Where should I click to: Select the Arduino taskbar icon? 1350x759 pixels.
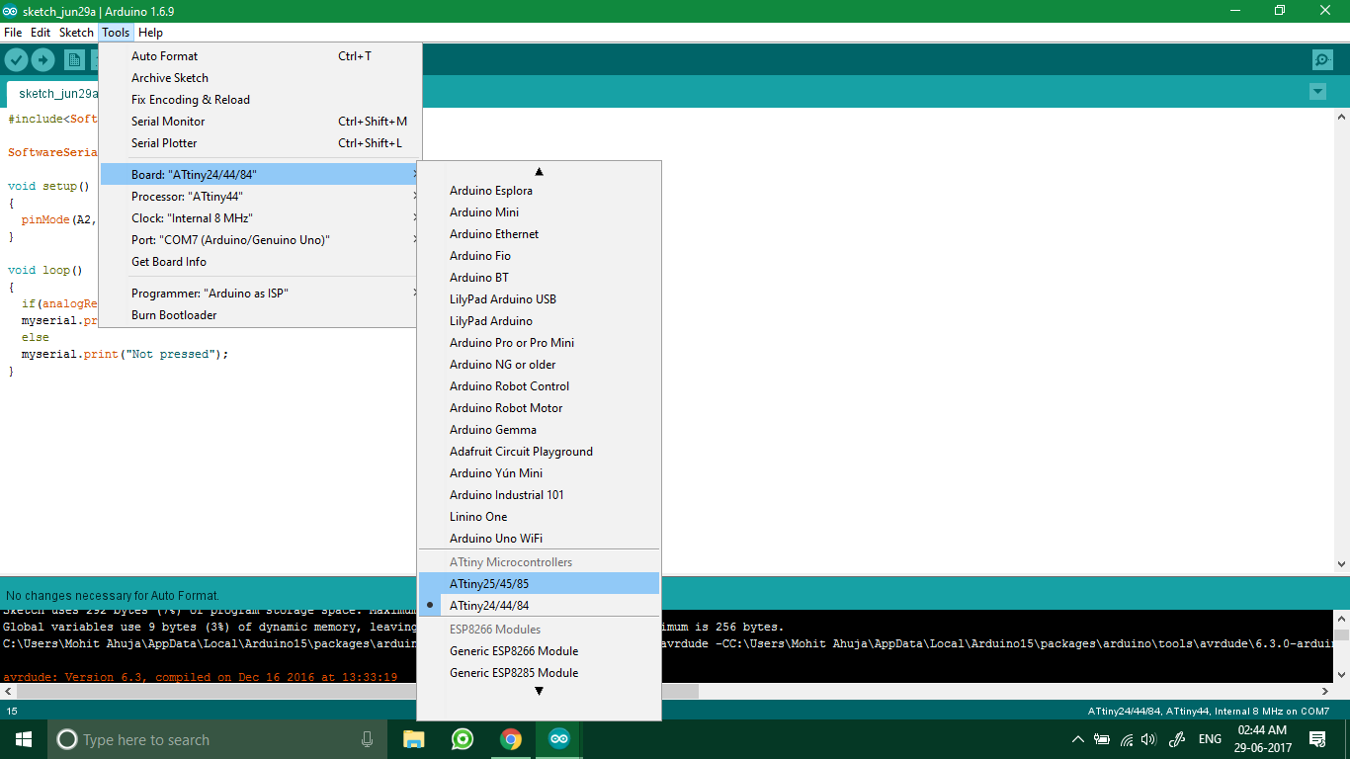[558, 739]
